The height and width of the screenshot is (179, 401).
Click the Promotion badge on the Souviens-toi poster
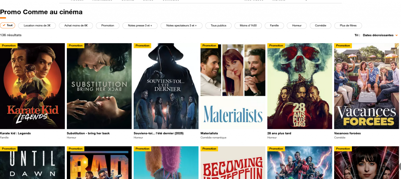tap(142, 46)
